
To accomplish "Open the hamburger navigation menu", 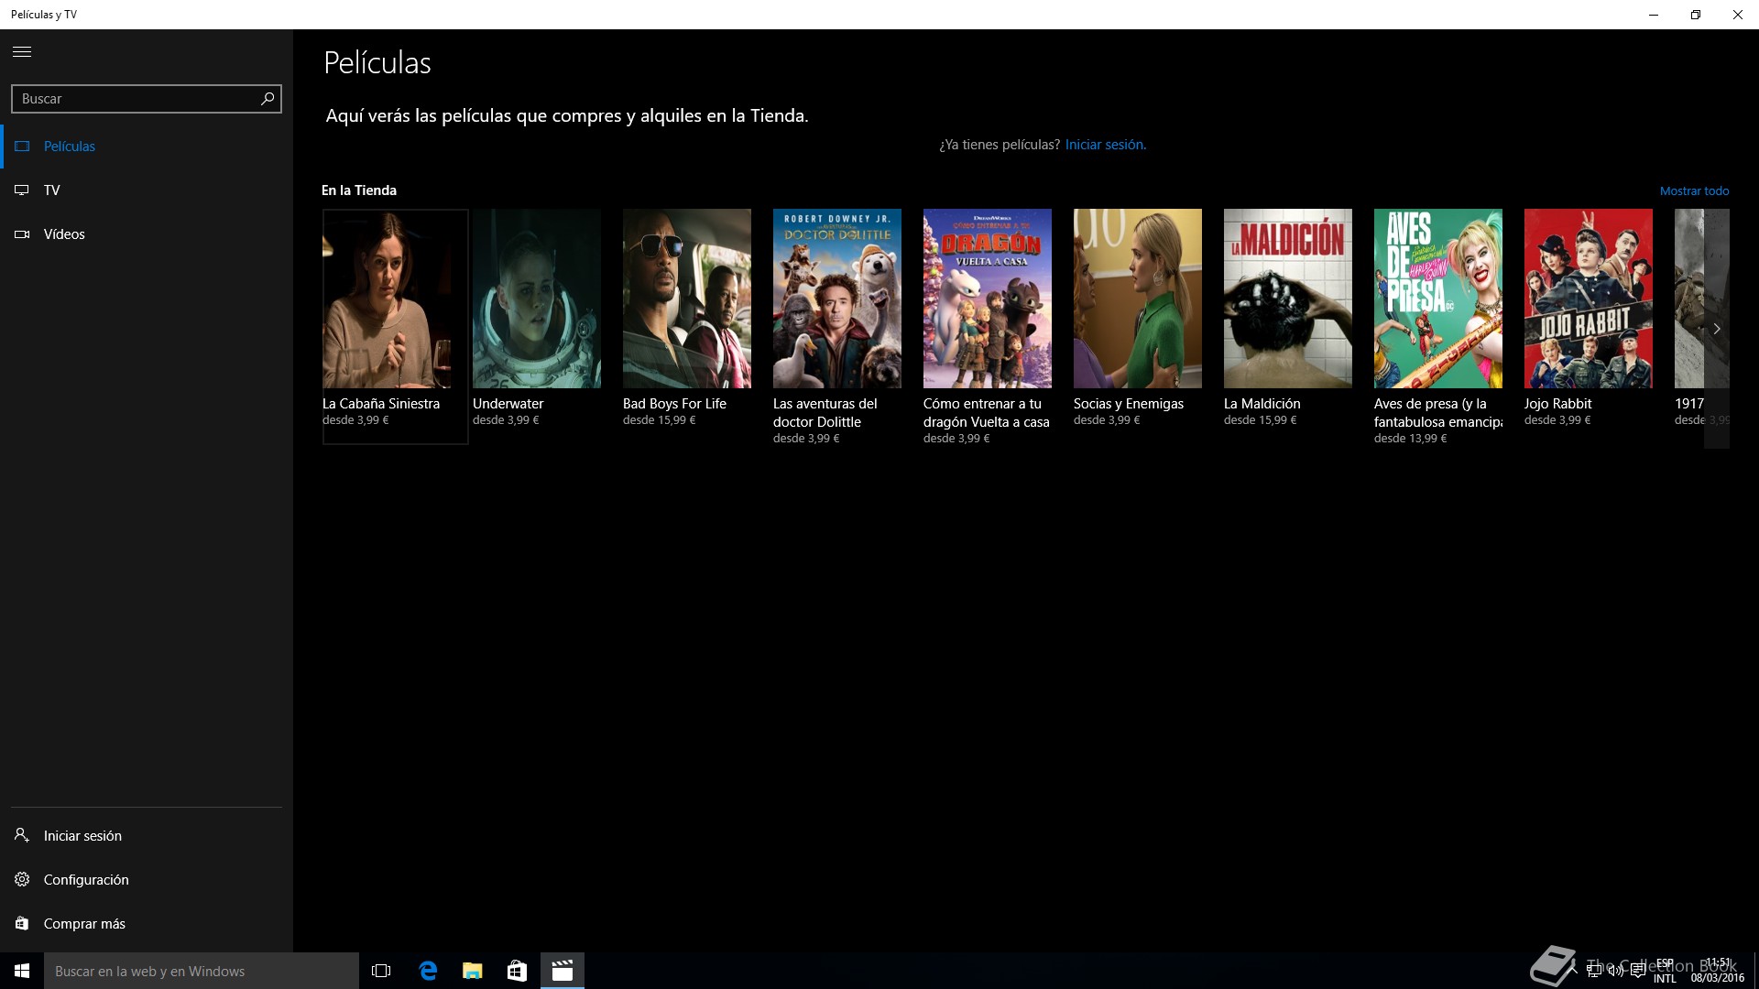I will point(22,52).
